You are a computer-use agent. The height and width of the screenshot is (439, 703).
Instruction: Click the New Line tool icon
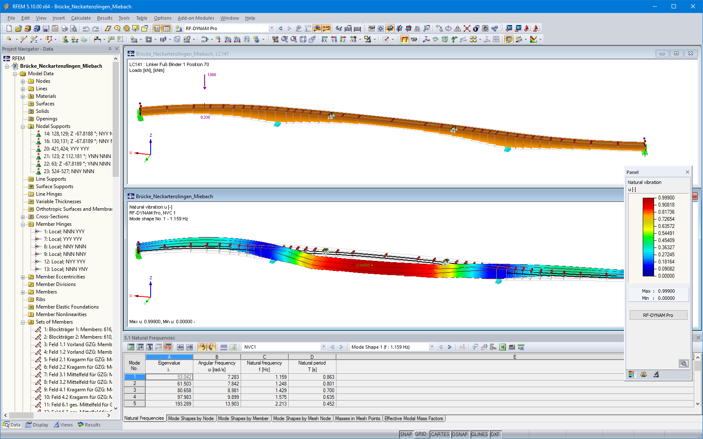[23, 39]
